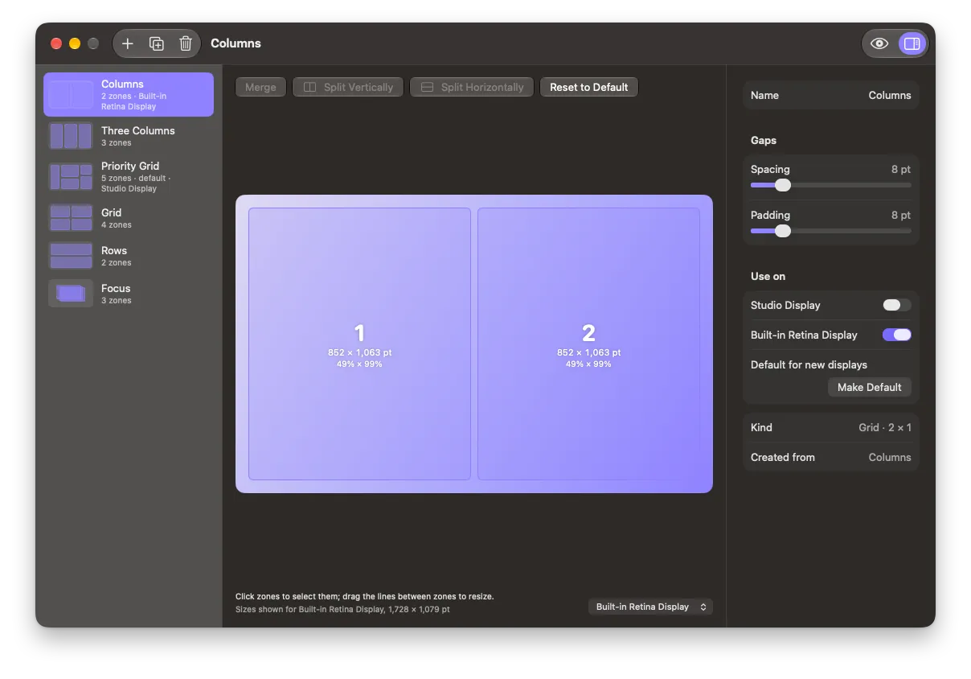
Task: Open Three Columns layout thumbnail
Action: coord(71,136)
